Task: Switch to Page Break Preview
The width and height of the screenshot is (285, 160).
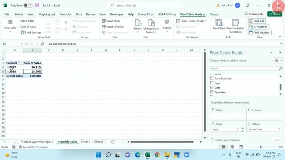Action: (241, 147)
